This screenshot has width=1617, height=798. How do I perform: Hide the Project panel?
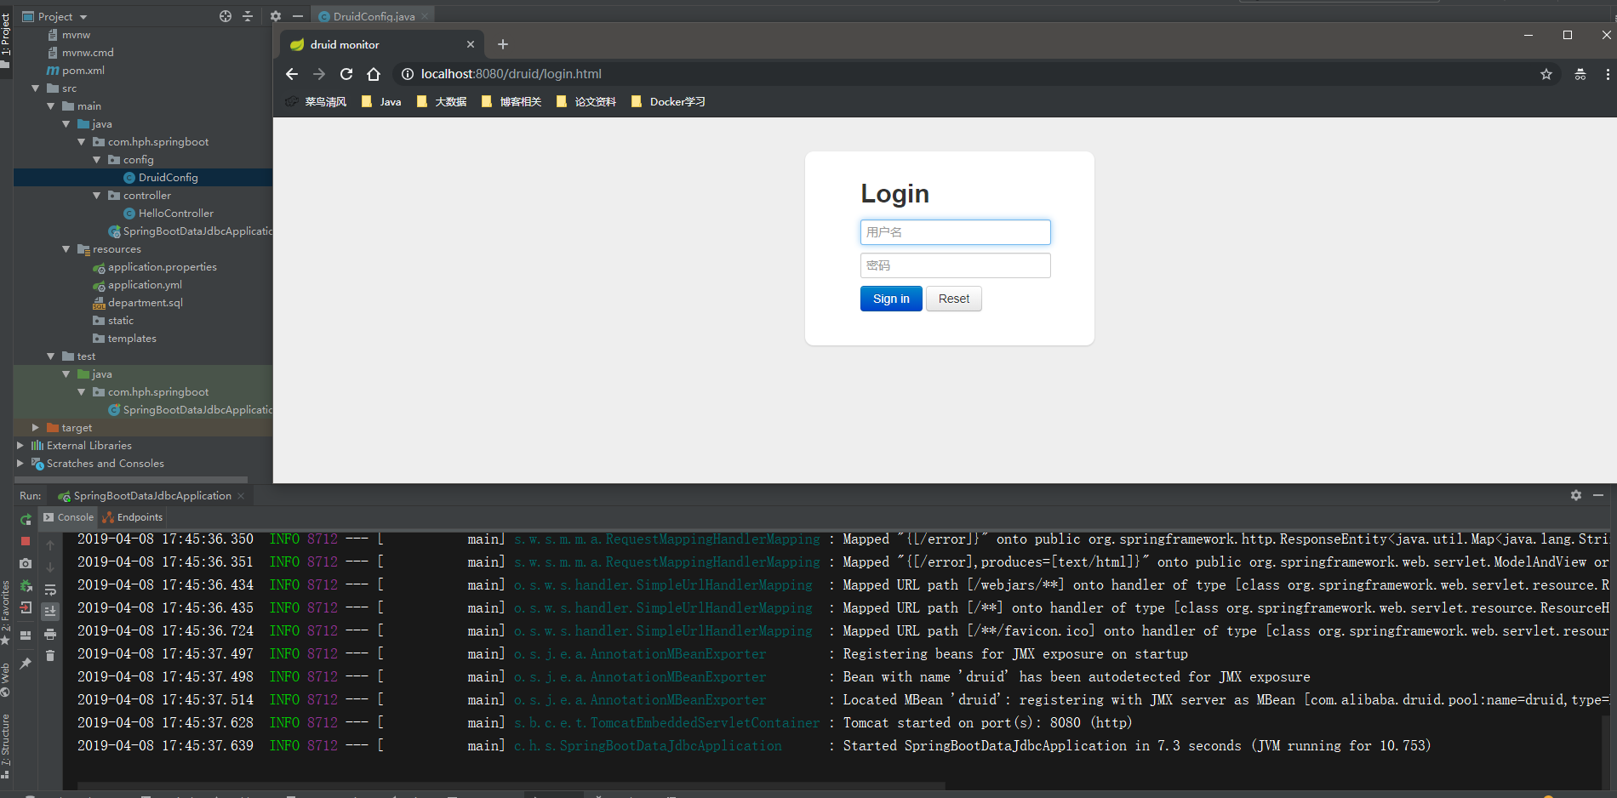298,16
